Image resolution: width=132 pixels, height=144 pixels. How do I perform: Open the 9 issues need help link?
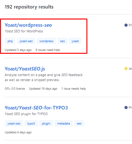(48, 50)
